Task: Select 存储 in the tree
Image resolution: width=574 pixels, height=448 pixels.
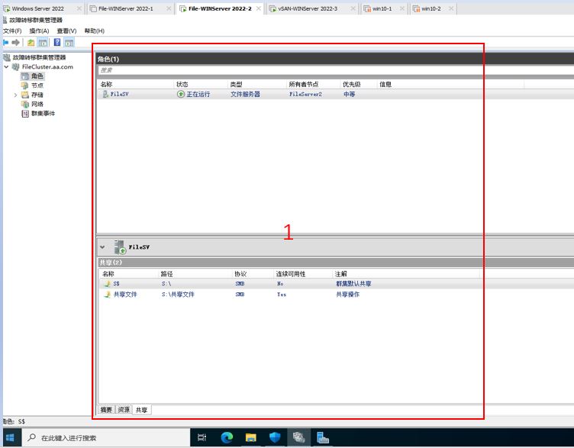Action: click(x=37, y=95)
